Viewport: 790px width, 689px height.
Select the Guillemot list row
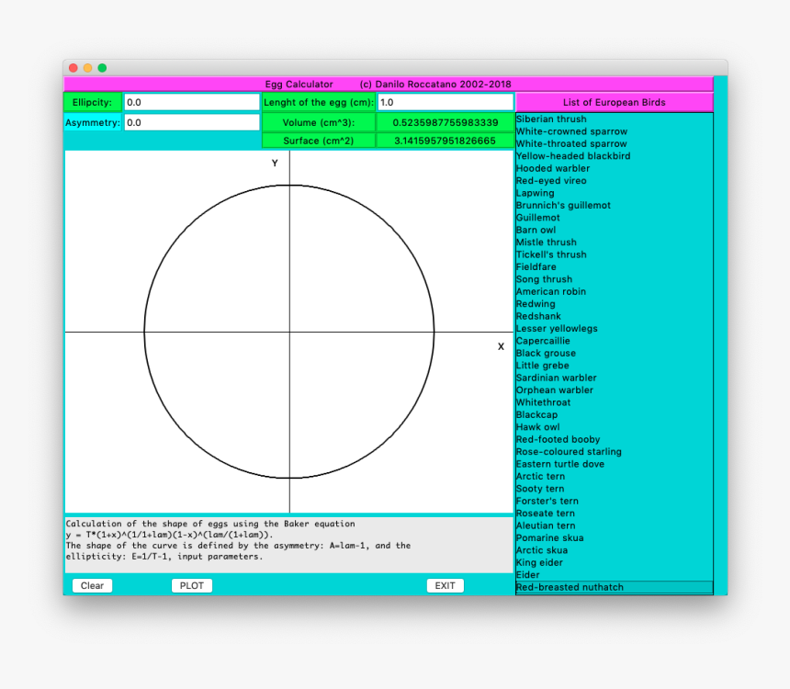[x=615, y=218]
